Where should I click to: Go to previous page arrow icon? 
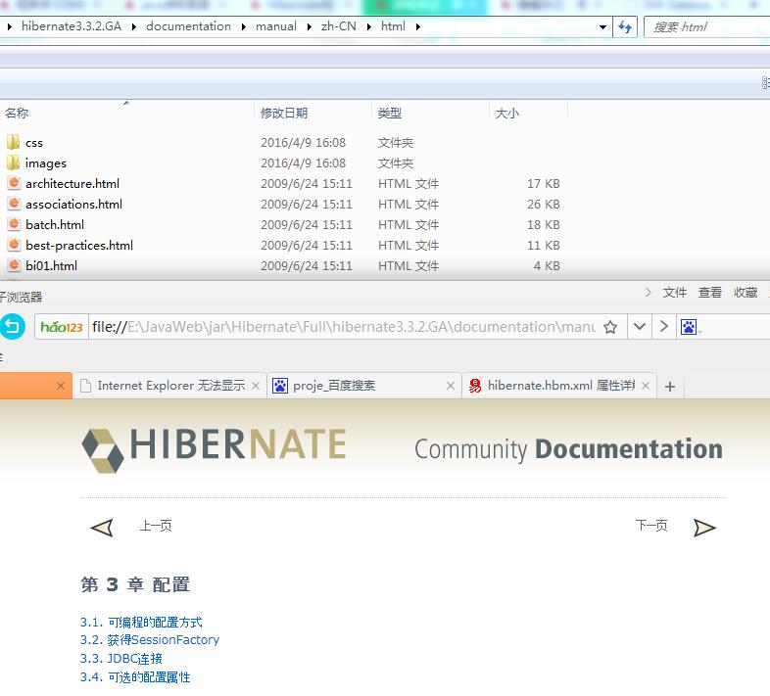102,528
